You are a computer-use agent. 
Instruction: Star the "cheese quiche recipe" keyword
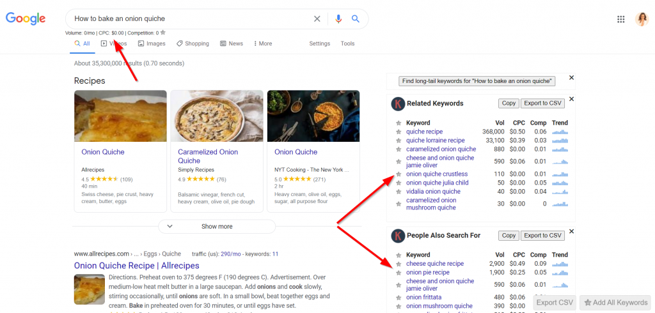(399, 264)
